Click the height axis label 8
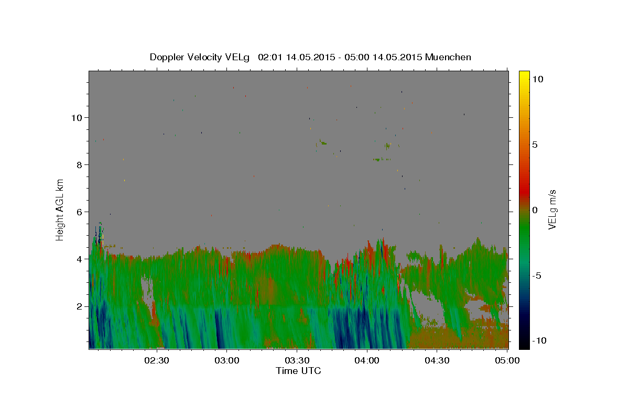Image resolution: width=629 pixels, height=419 pixels. pyautogui.click(x=80, y=164)
